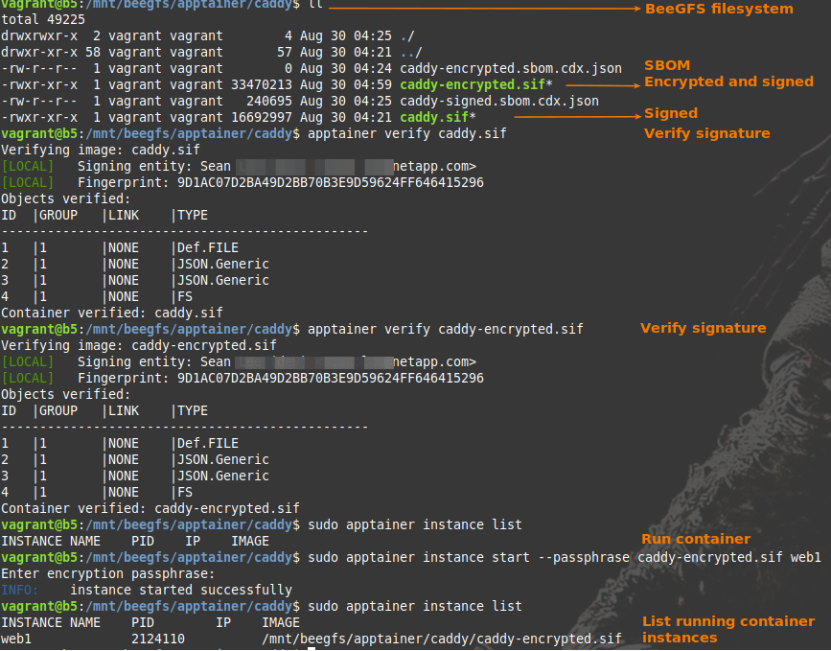Viewport: 831px width, 651px height.
Task: Click the 'instance start --passphrase' command line
Action: [565, 558]
